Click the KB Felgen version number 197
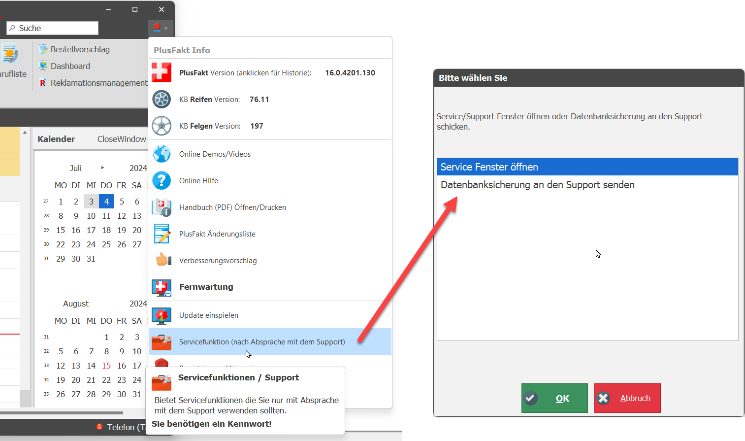Viewport: 745px width, 441px height. (257, 126)
